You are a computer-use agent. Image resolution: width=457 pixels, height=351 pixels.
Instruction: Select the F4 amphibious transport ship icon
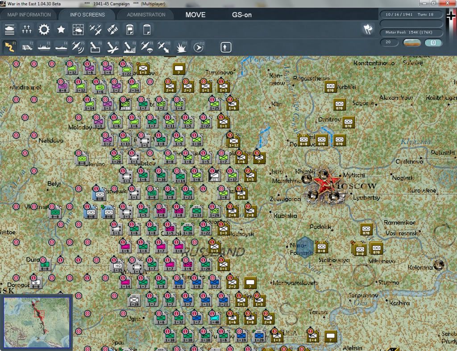click(61, 47)
